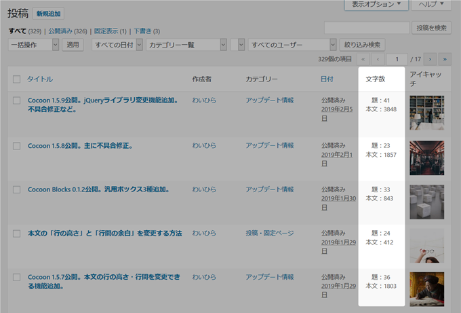The height and width of the screenshot is (313, 461).
Task: Go to the next page arrow
Action: (x=428, y=59)
